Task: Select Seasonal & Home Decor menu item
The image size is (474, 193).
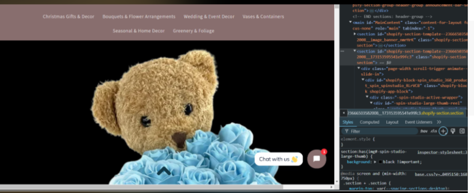Action: click(139, 31)
